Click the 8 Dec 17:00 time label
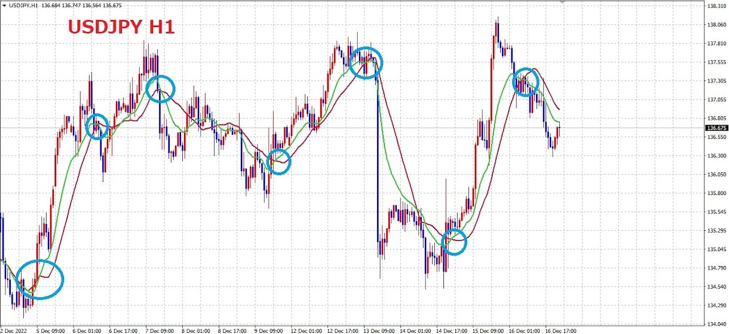 (x=231, y=330)
